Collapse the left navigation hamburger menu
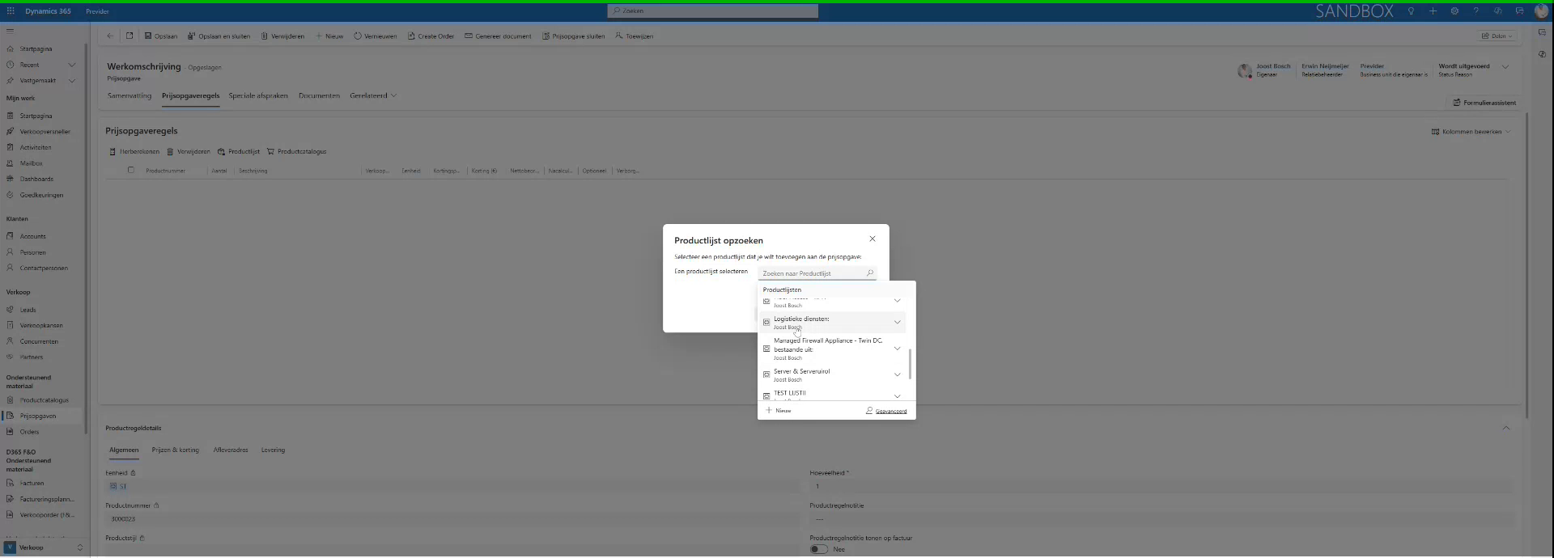 click(10, 31)
